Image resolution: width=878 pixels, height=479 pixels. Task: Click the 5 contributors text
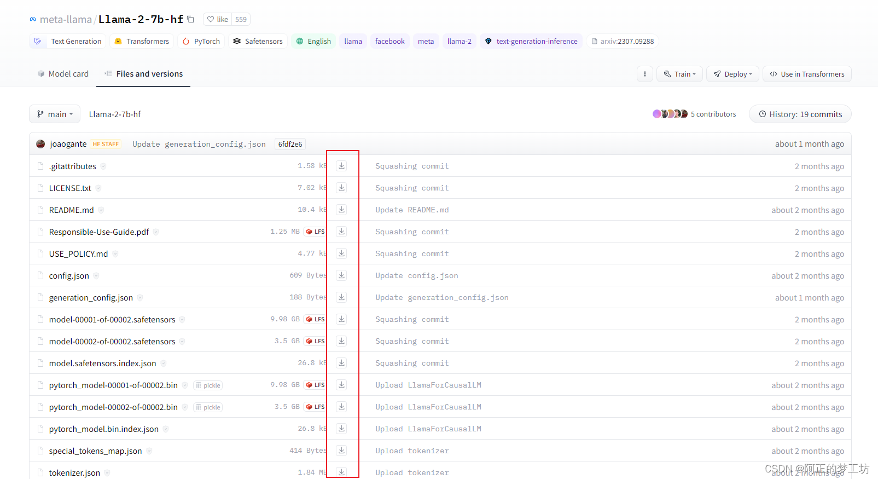(x=713, y=114)
